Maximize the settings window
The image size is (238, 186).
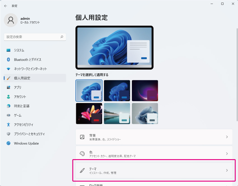(x=222, y=4)
